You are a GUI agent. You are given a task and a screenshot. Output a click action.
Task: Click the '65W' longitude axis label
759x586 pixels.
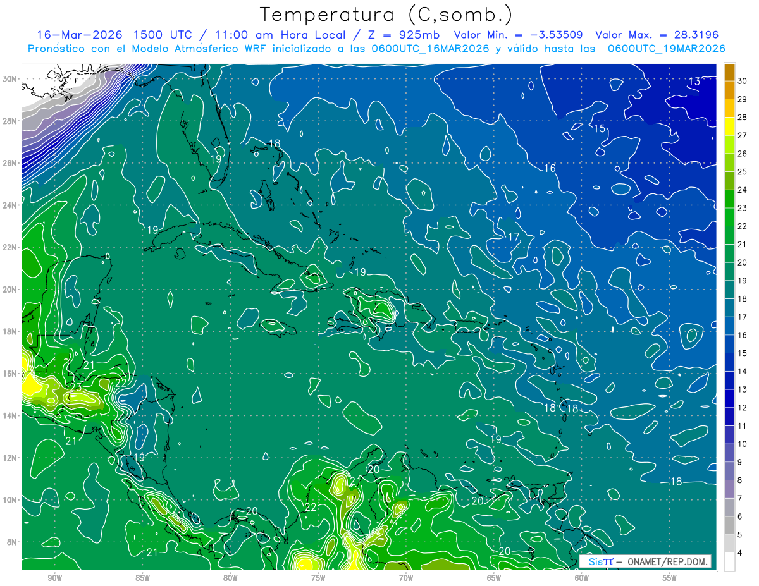coord(494,578)
